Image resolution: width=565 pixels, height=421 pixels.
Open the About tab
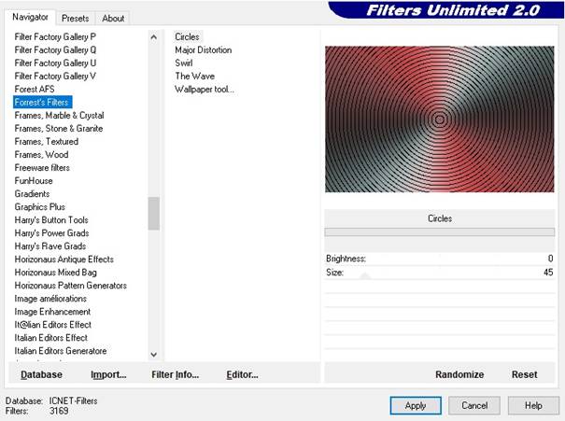[x=113, y=18]
